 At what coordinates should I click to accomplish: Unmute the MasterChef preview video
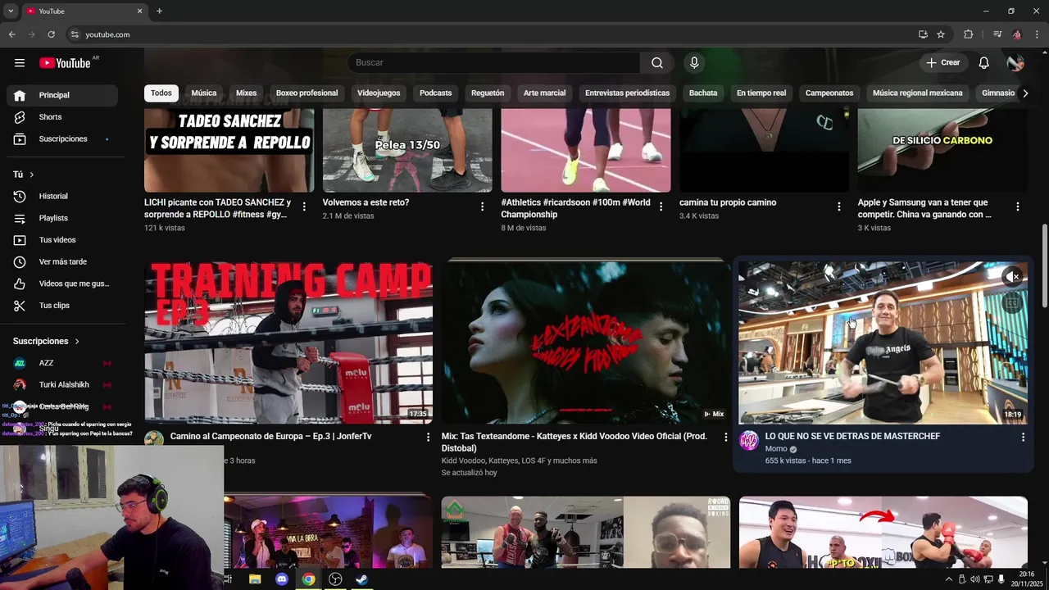click(1013, 277)
